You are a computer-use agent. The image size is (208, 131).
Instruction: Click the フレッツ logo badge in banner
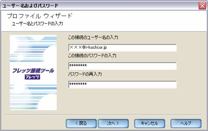[x=32, y=77]
